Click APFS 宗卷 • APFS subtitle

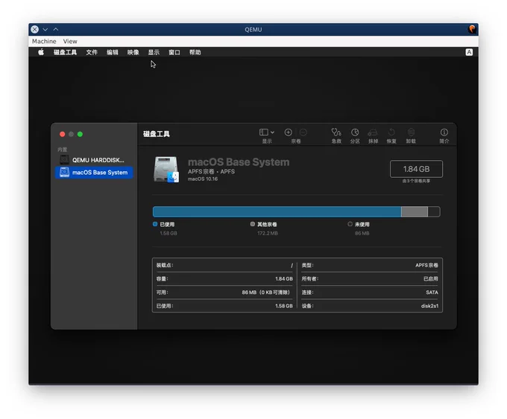point(211,172)
